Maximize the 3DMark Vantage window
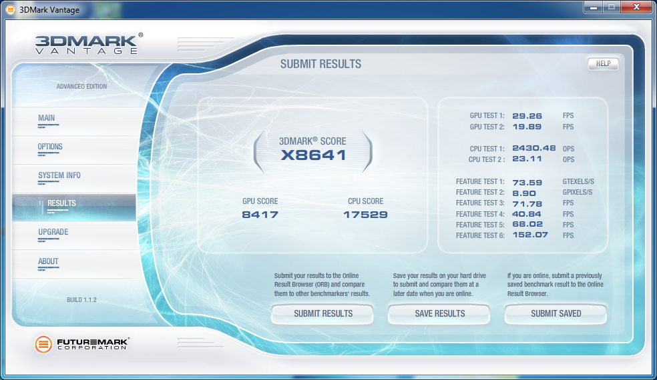The width and height of the screenshot is (657, 380). point(610,7)
